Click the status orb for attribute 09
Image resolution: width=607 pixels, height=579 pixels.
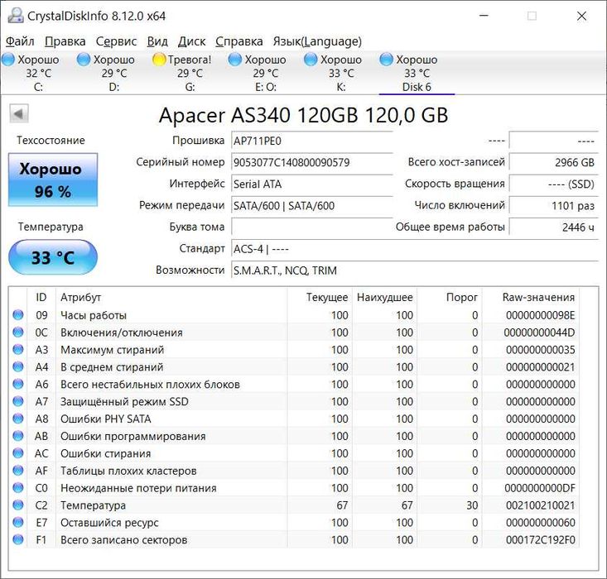tap(18, 315)
